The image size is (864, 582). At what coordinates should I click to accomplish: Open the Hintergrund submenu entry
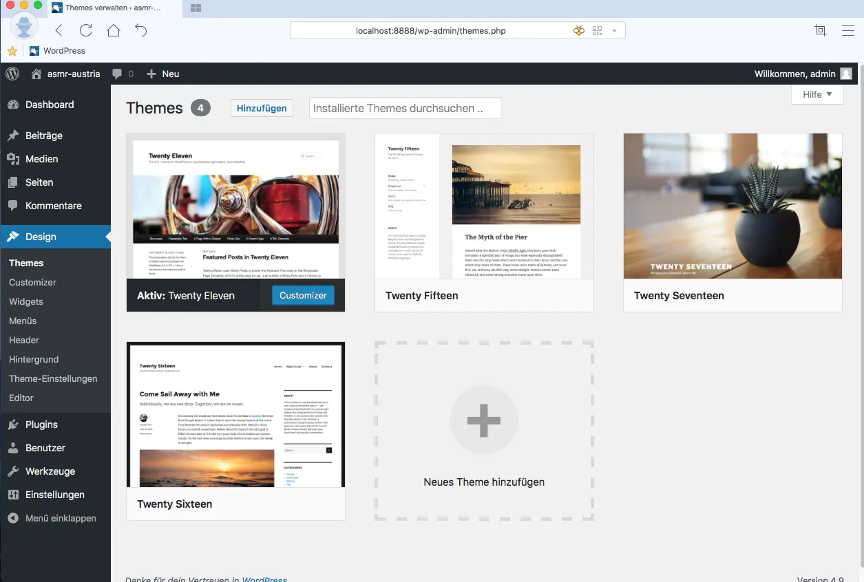point(34,359)
